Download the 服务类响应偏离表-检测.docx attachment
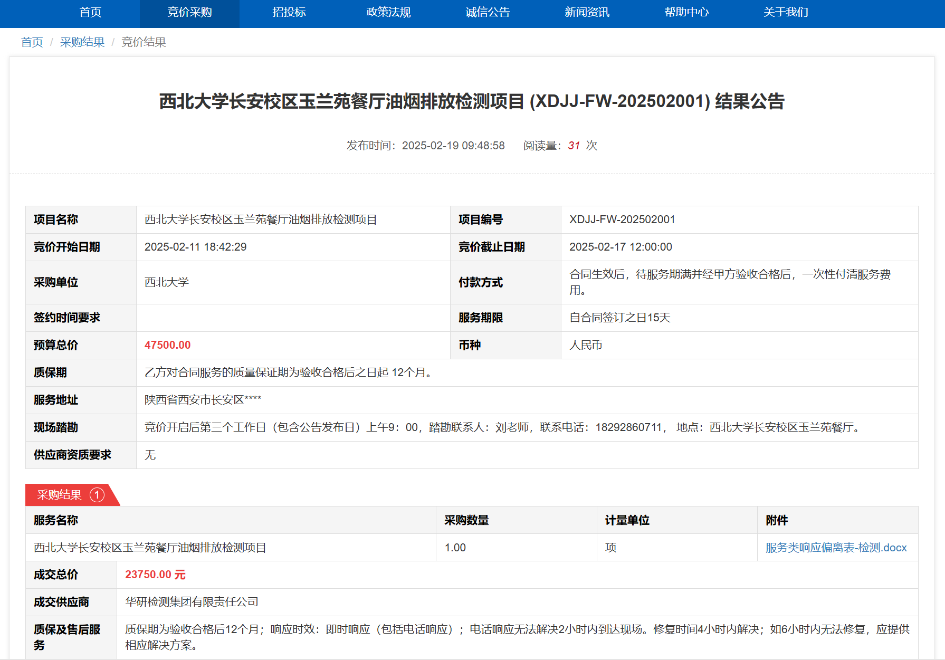945x660 pixels. (836, 548)
